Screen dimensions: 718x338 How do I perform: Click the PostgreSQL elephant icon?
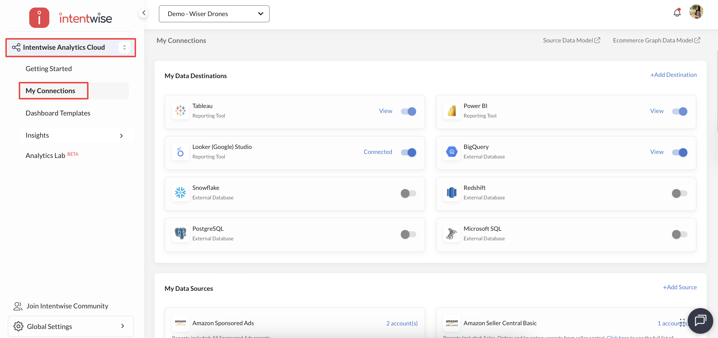coord(180,233)
